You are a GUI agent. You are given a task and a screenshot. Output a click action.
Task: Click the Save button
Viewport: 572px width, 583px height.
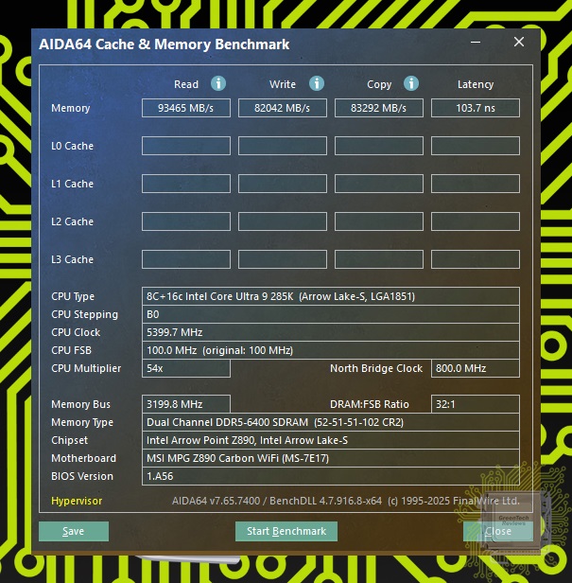74,531
